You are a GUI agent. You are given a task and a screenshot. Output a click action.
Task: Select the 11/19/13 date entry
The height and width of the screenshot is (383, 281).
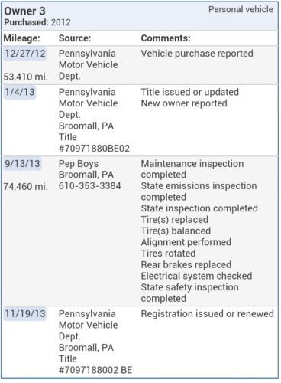tap(25, 313)
